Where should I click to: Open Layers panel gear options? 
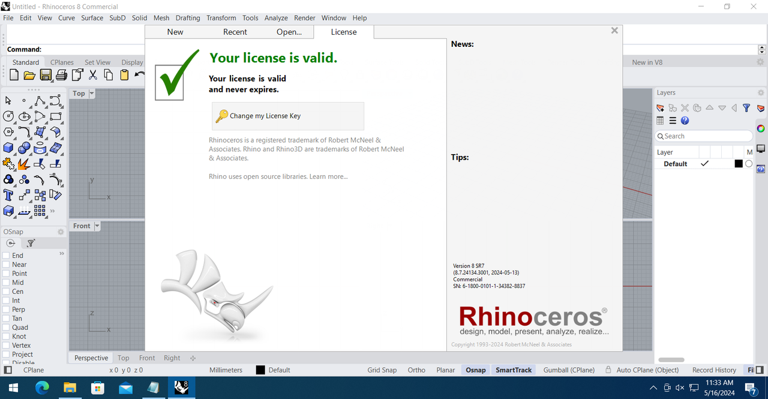click(761, 92)
